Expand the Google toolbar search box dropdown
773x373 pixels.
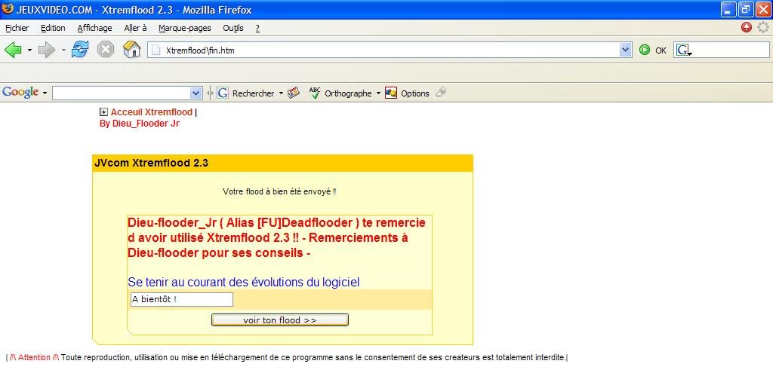coord(196,93)
